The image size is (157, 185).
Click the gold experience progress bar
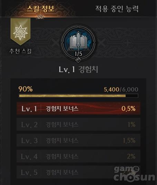click(x=79, y=96)
